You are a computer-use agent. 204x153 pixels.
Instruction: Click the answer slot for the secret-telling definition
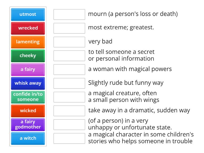[69, 56]
